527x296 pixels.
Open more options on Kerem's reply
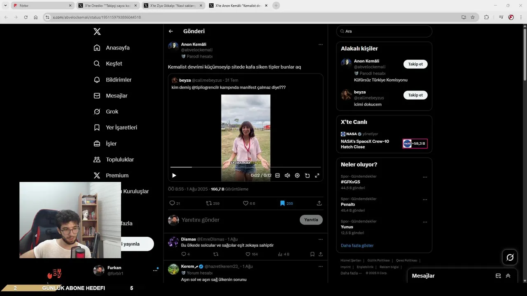point(320,266)
